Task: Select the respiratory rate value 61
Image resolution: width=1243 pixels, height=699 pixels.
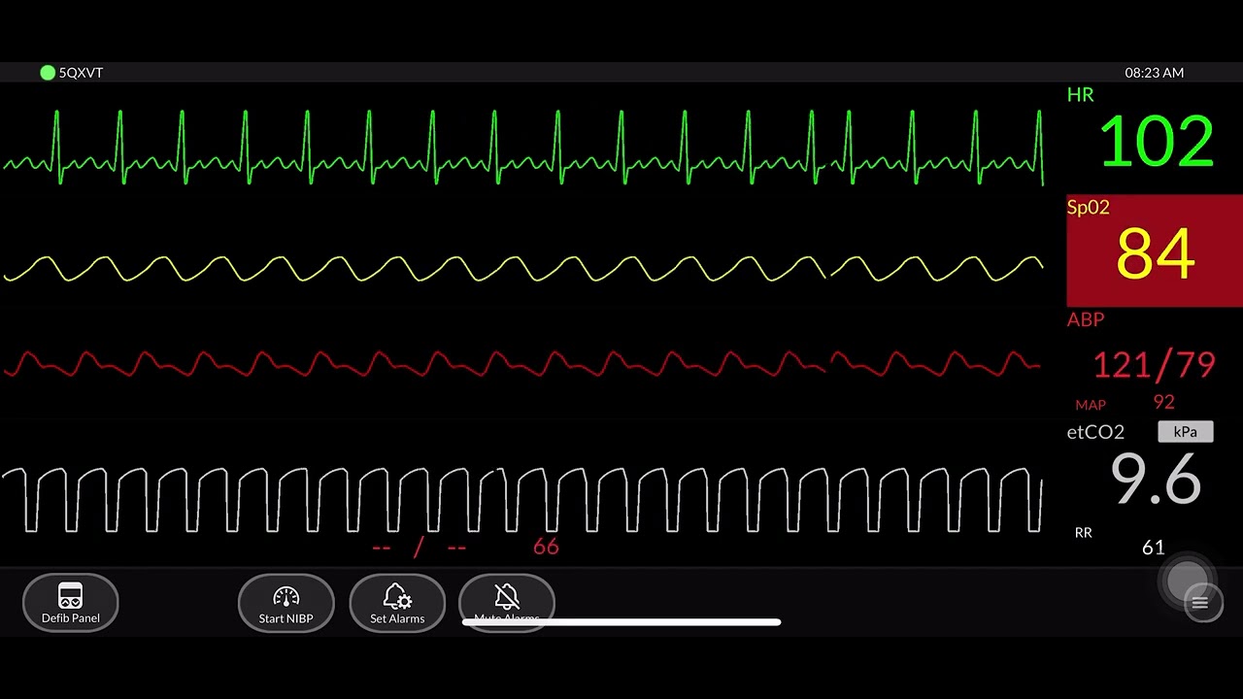Action: point(1153,548)
